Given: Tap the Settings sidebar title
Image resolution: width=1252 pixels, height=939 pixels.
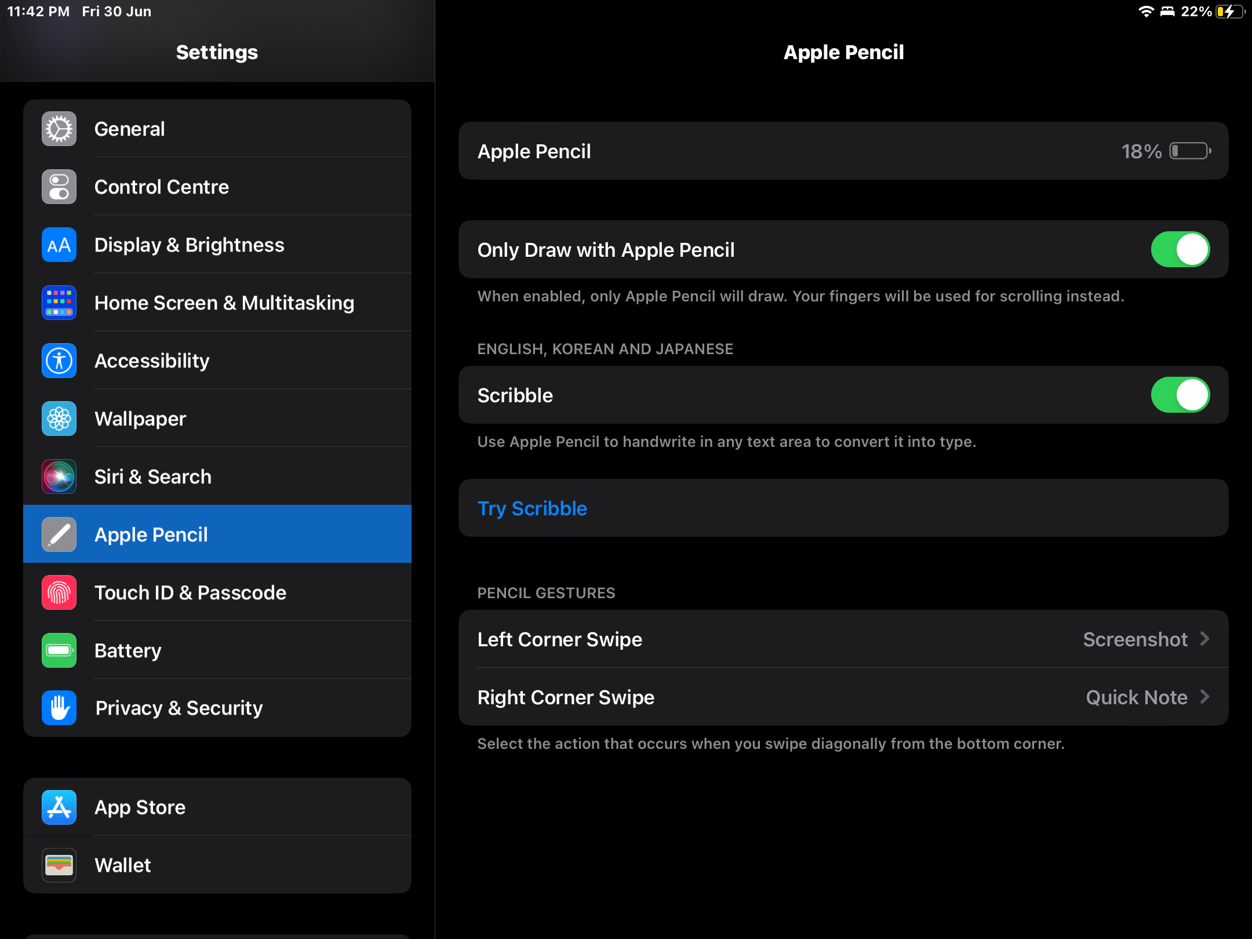Looking at the screenshot, I should pos(217,52).
